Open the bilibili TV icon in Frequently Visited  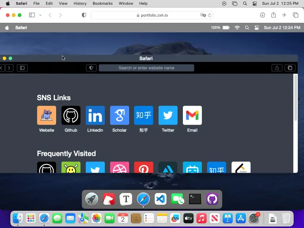coord(192,167)
